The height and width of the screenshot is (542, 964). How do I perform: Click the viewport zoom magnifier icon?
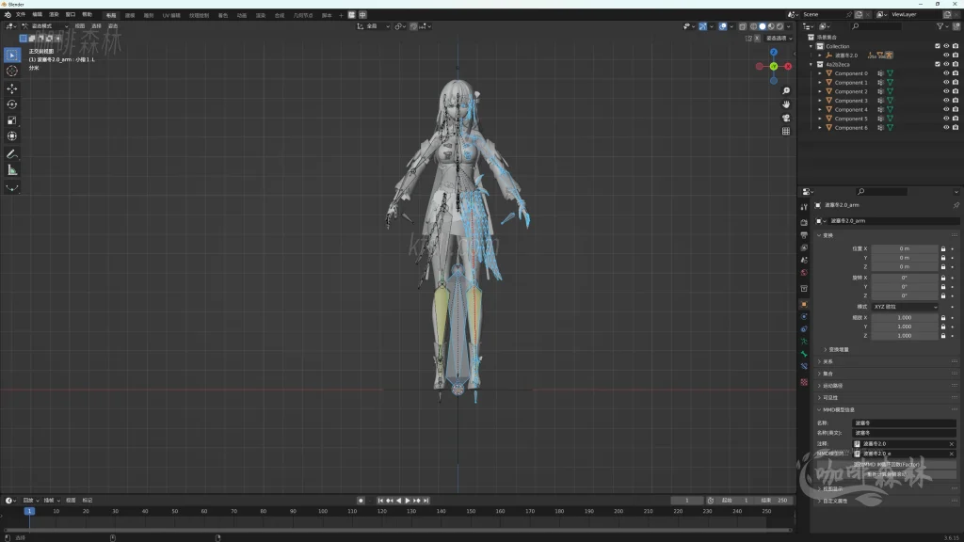point(786,91)
